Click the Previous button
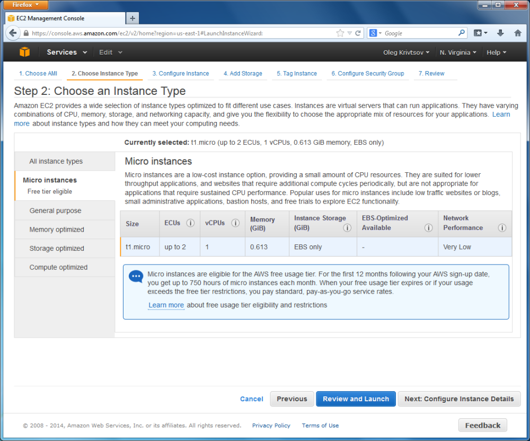530x441 pixels. (292, 399)
